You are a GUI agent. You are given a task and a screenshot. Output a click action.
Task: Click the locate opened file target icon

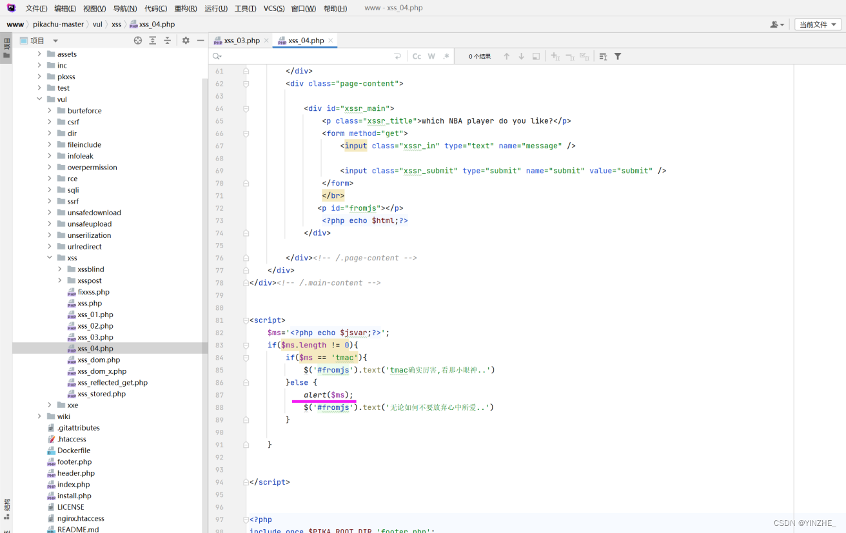[x=137, y=41]
